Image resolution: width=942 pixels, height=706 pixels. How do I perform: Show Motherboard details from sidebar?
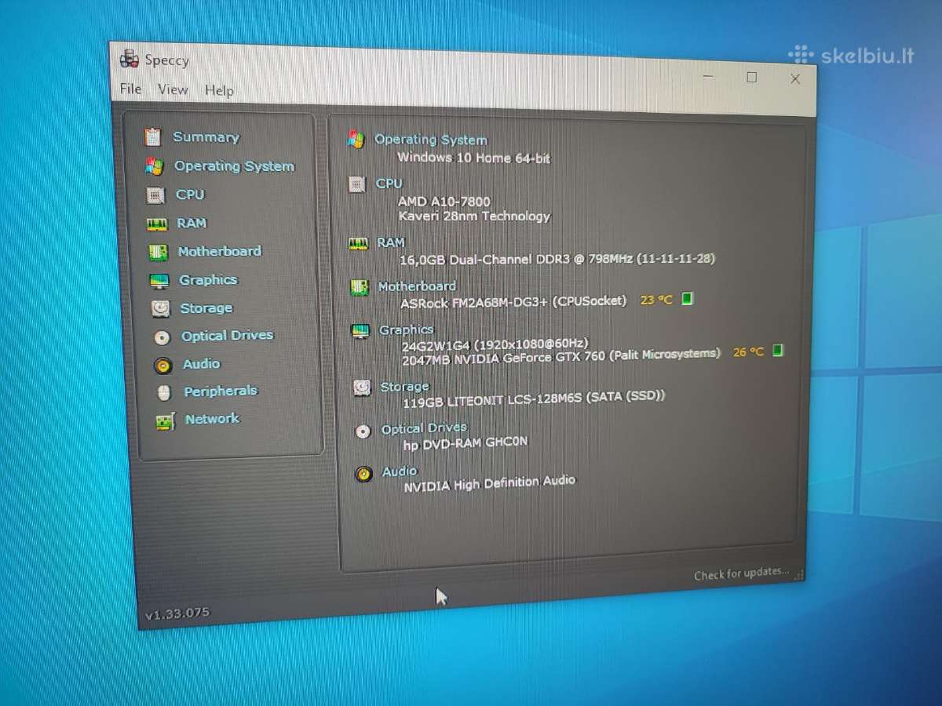(x=219, y=251)
